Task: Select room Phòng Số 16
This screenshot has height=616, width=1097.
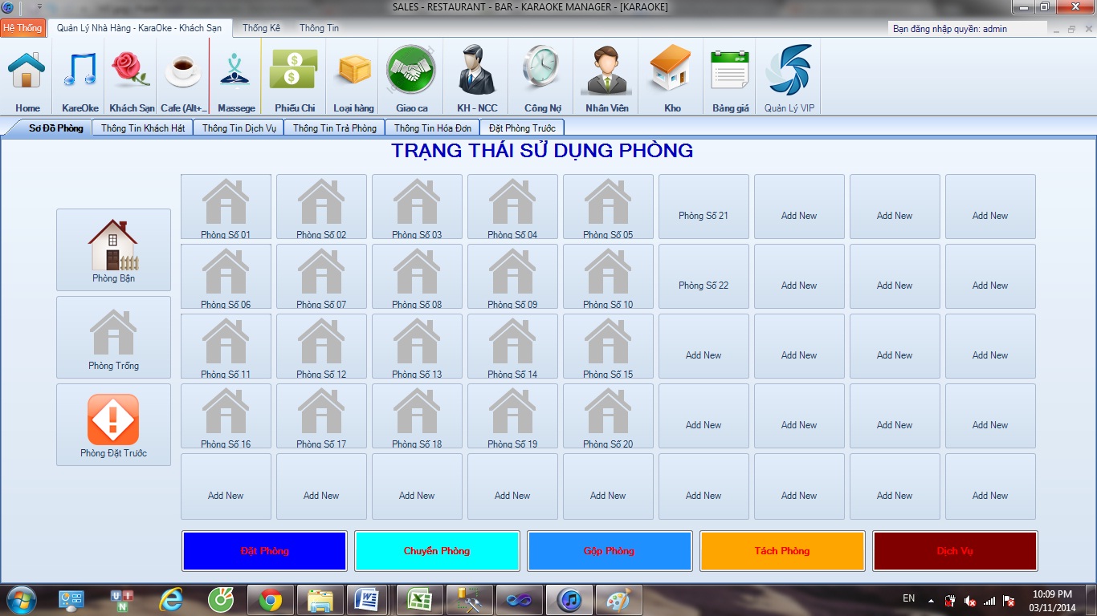Action: point(226,416)
